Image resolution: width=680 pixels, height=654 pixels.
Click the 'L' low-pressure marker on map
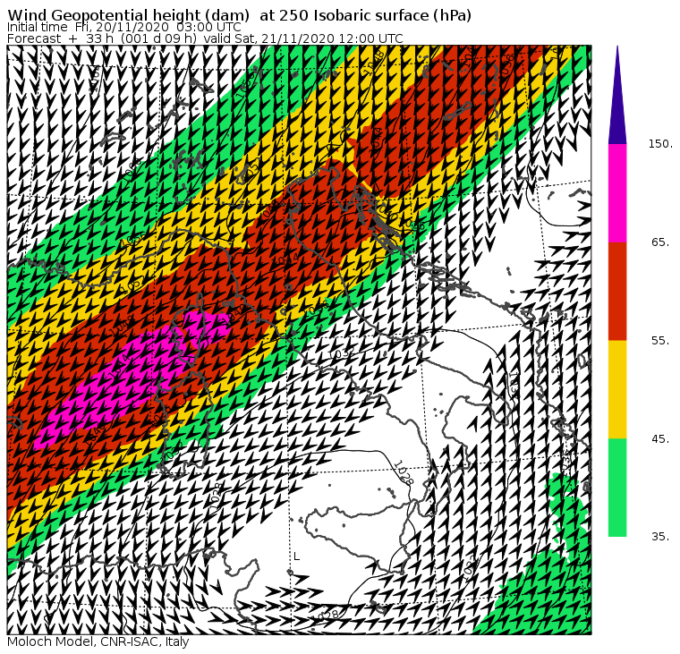pyautogui.click(x=297, y=556)
